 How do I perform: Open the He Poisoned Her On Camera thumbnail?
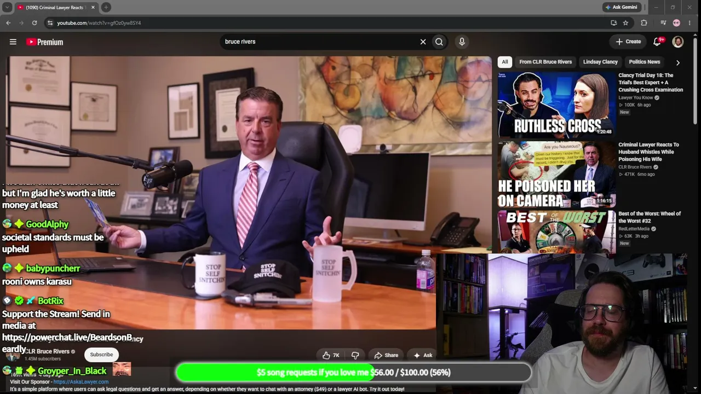click(x=556, y=174)
